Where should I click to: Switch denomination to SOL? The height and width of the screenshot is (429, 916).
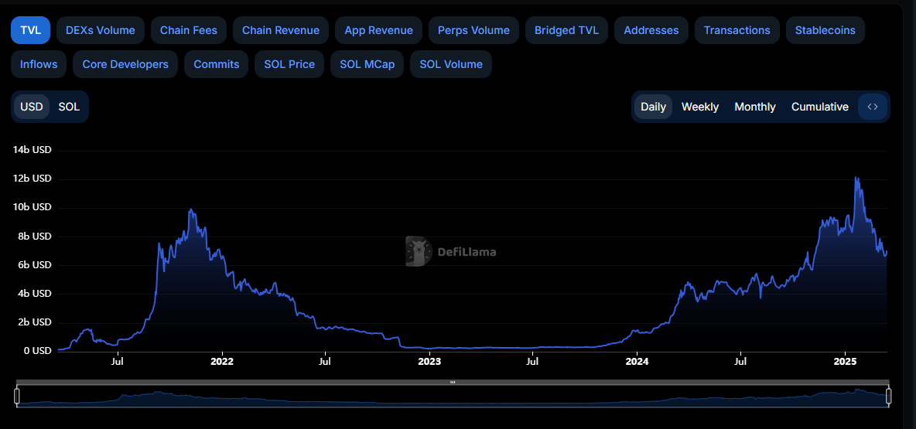(x=69, y=107)
